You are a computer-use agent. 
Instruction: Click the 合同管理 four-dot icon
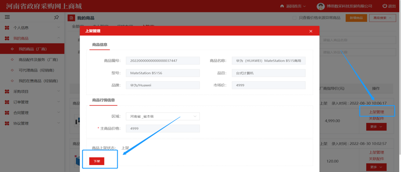(7, 113)
